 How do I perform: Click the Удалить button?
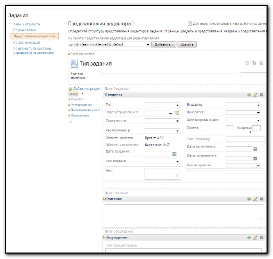click(187, 44)
